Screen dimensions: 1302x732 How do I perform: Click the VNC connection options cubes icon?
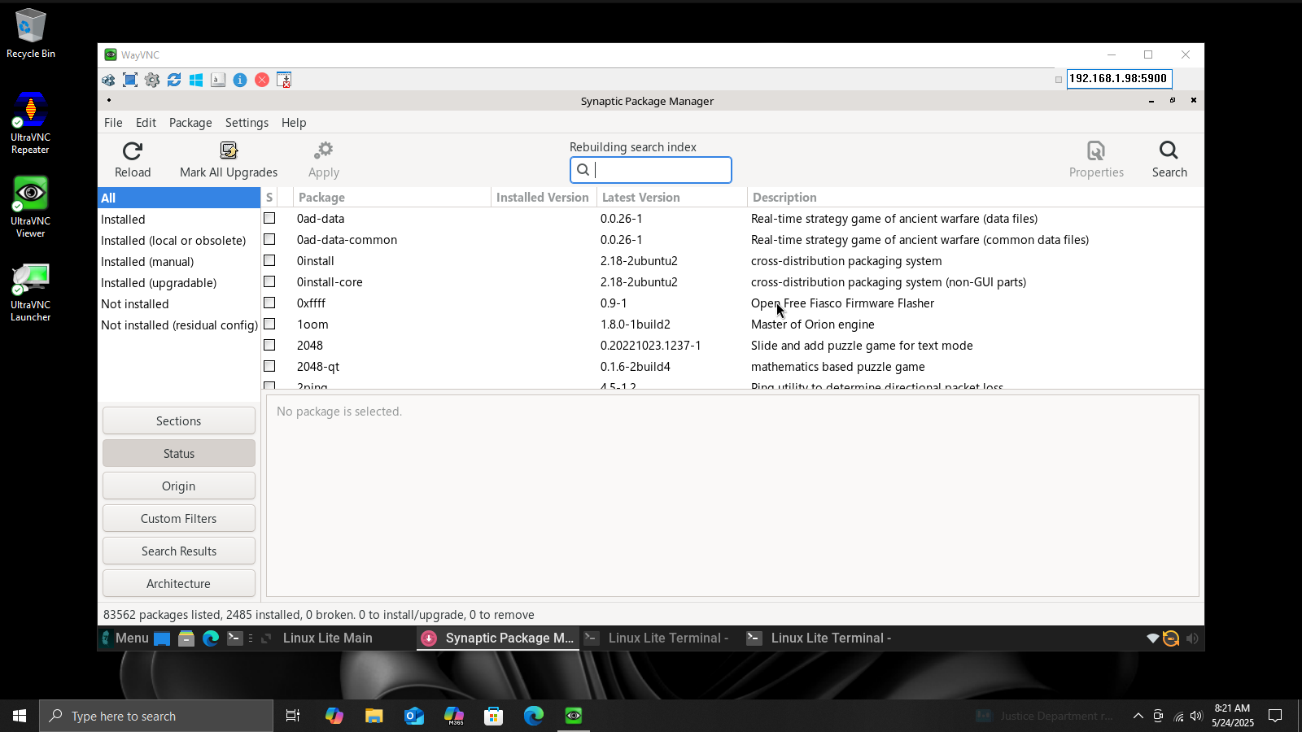(108, 80)
